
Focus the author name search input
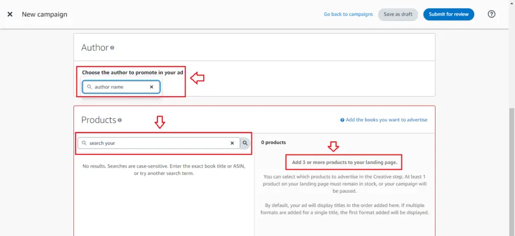(x=121, y=87)
